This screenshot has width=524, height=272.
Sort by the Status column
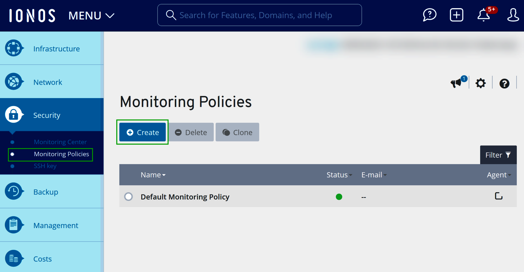339,175
